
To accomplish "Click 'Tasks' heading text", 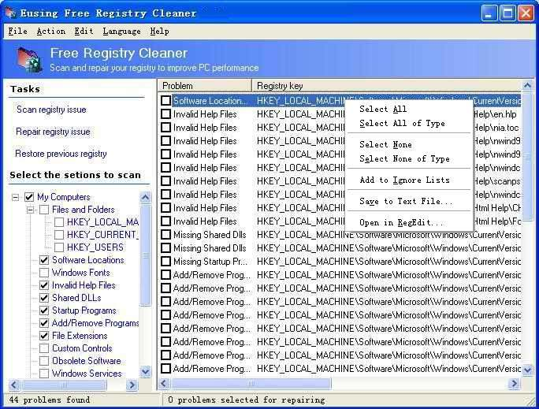I will point(25,89).
